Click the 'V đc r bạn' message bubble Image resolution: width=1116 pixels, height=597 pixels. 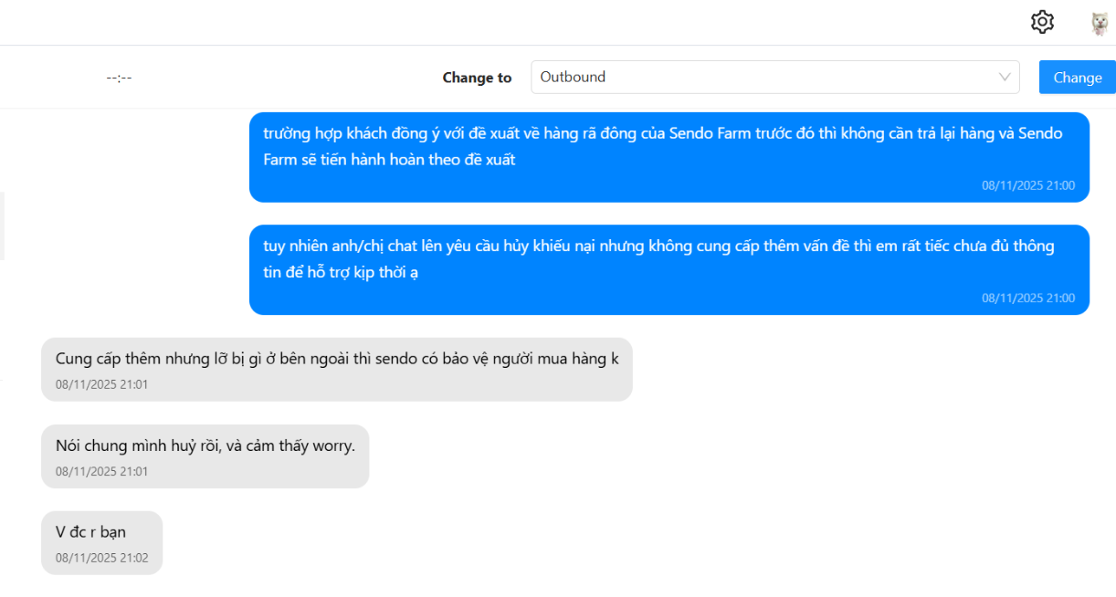90,532
